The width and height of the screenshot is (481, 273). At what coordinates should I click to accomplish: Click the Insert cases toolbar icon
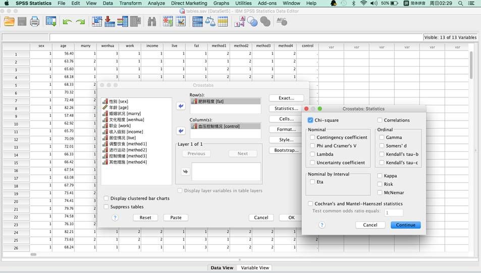pyautogui.click(x=168, y=22)
